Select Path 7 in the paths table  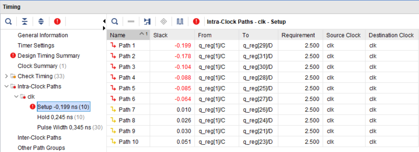pyautogui.click(x=127, y=110)
